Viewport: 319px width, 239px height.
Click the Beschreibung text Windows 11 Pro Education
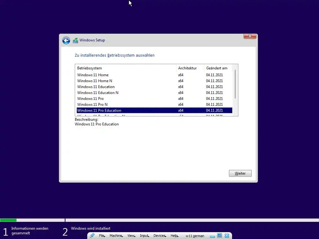(x=97, y=124)
